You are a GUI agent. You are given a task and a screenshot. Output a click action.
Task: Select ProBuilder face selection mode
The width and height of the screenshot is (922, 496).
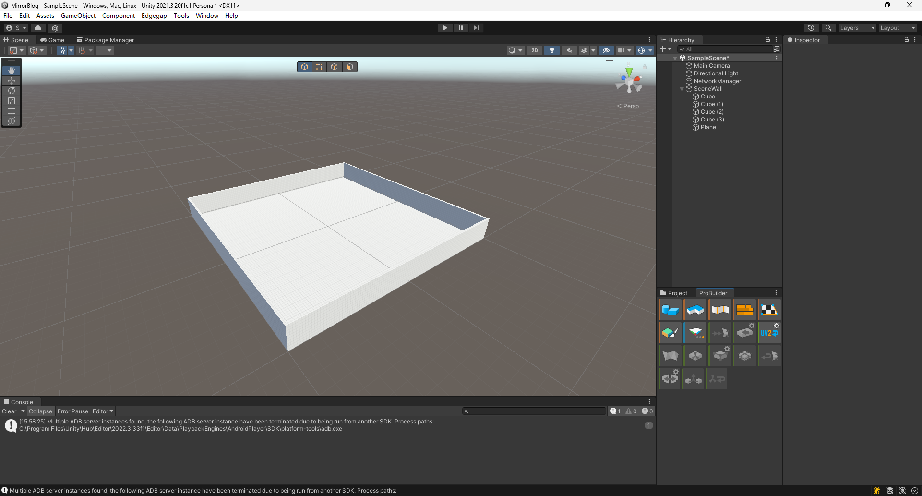tap(349, 67)
